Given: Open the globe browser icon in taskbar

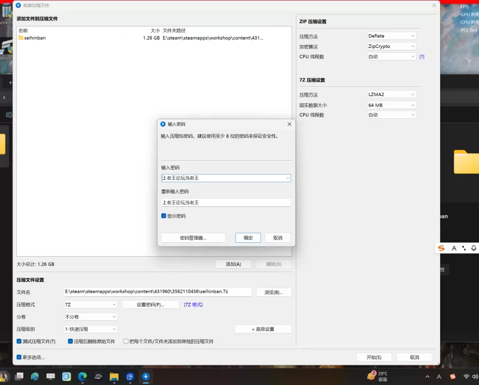Looking at the screenshot, I should click(x=35, y=377).
